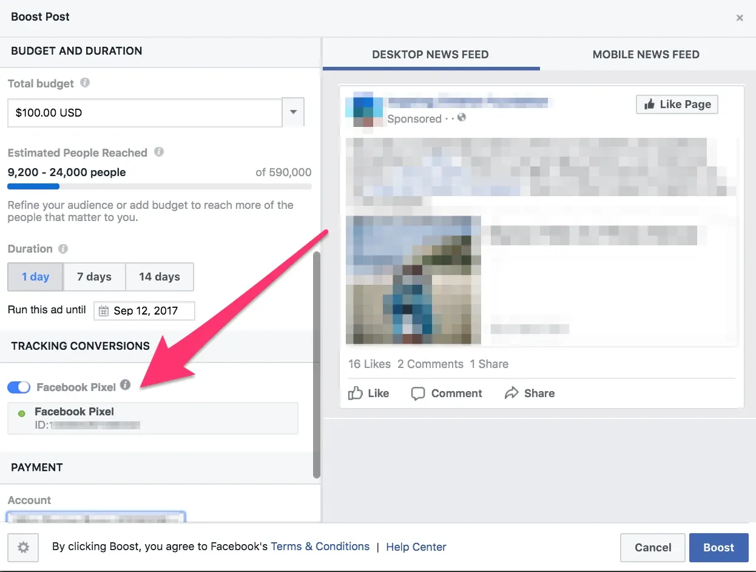Select the 14 days duration option

click(x=160, y=277)
